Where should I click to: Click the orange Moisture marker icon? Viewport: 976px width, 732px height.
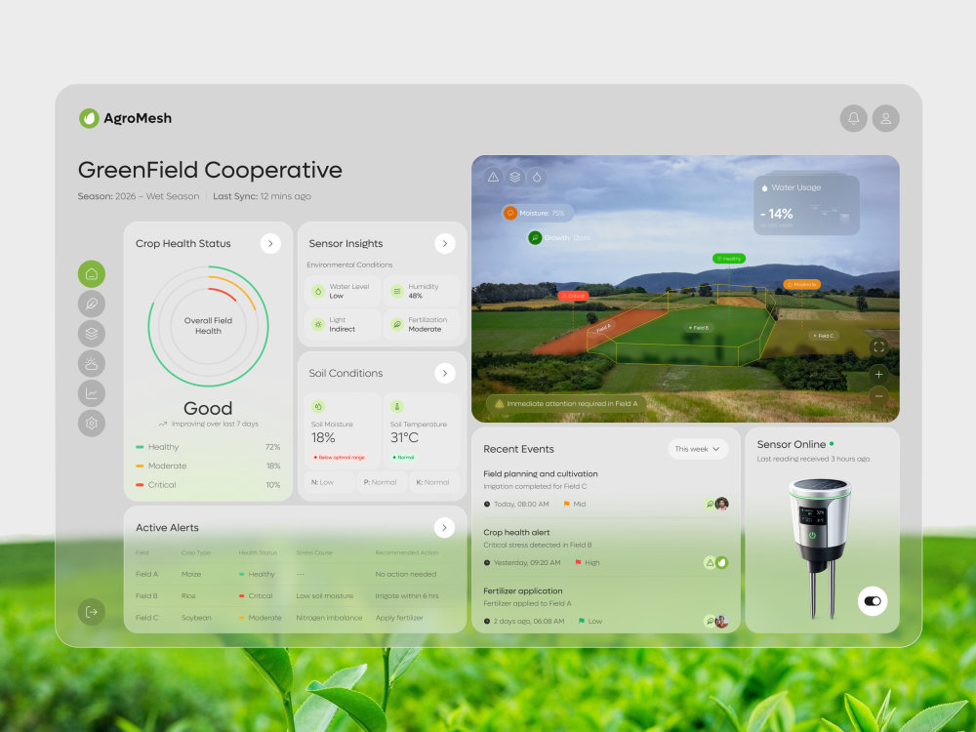(x=510, y=213)
